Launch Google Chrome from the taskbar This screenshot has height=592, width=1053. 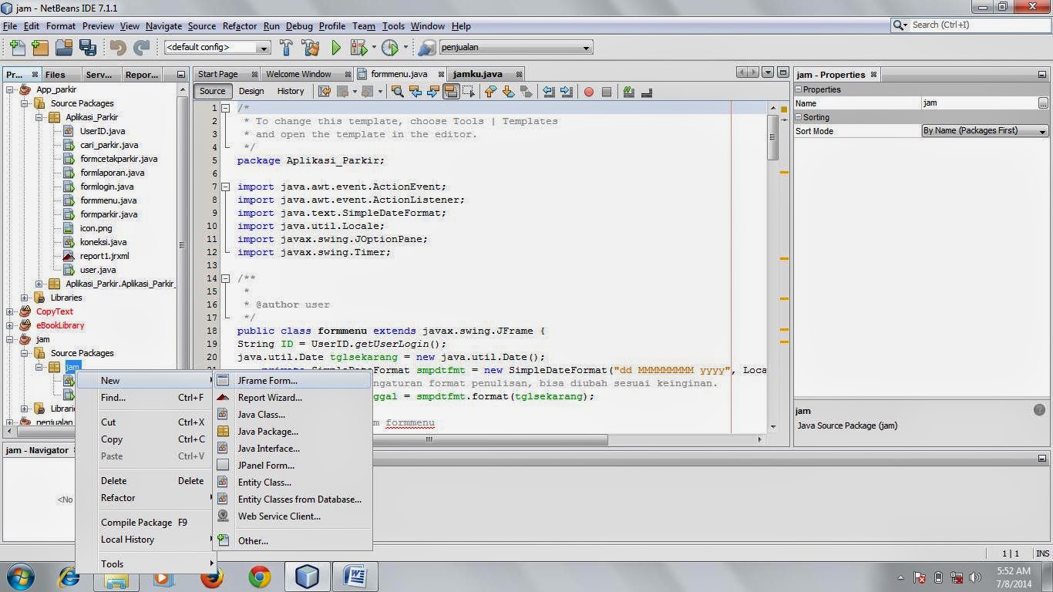(x=259, y=576)
